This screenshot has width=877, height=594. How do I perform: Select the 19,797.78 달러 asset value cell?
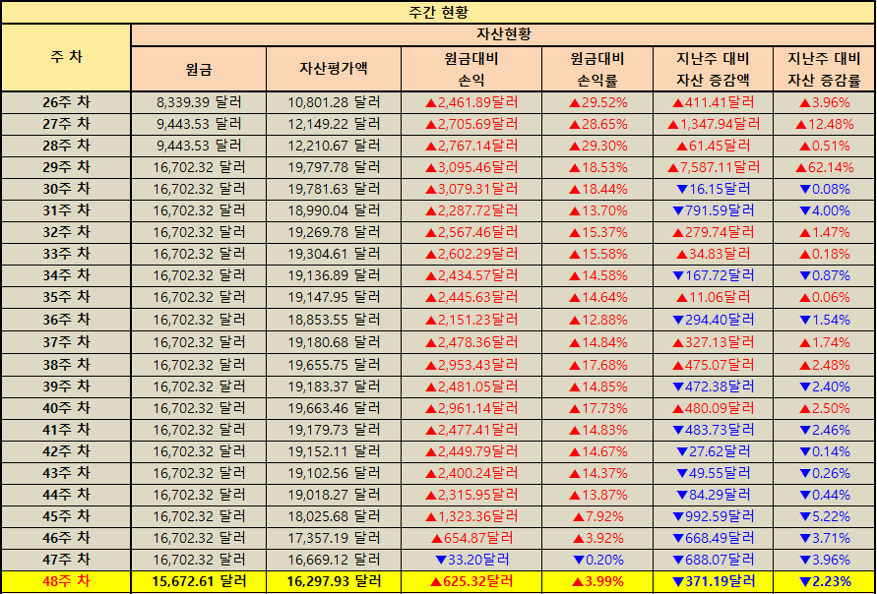click(334, 167)
